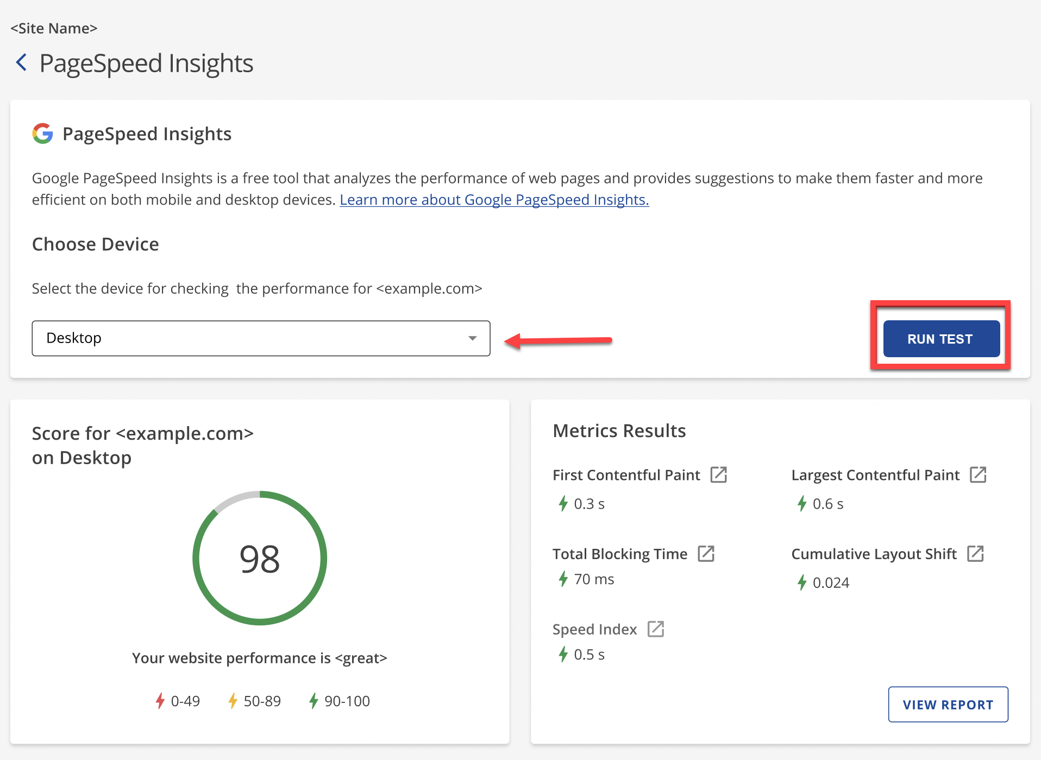1041x760 pixels.
Task: View the full metrics report
Action: click(x=948, y=705)
